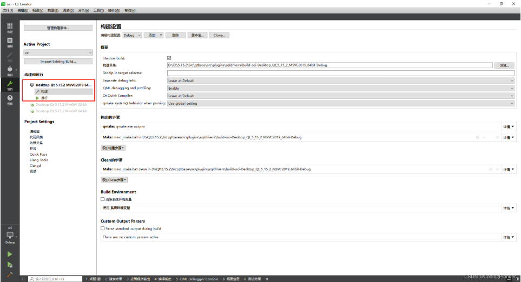Open the Tools menu
This screenshot has height=282, width=521.
tap(98, 11)
